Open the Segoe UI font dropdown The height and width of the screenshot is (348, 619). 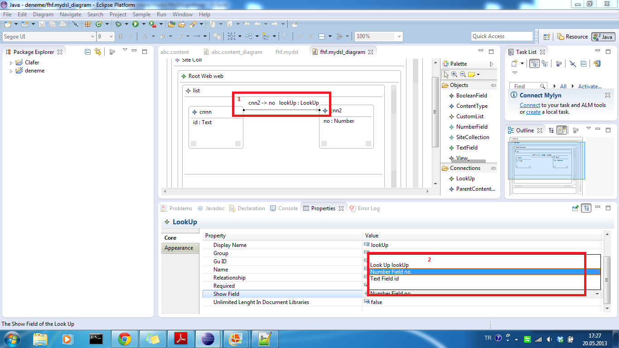[x=92, y=37]
